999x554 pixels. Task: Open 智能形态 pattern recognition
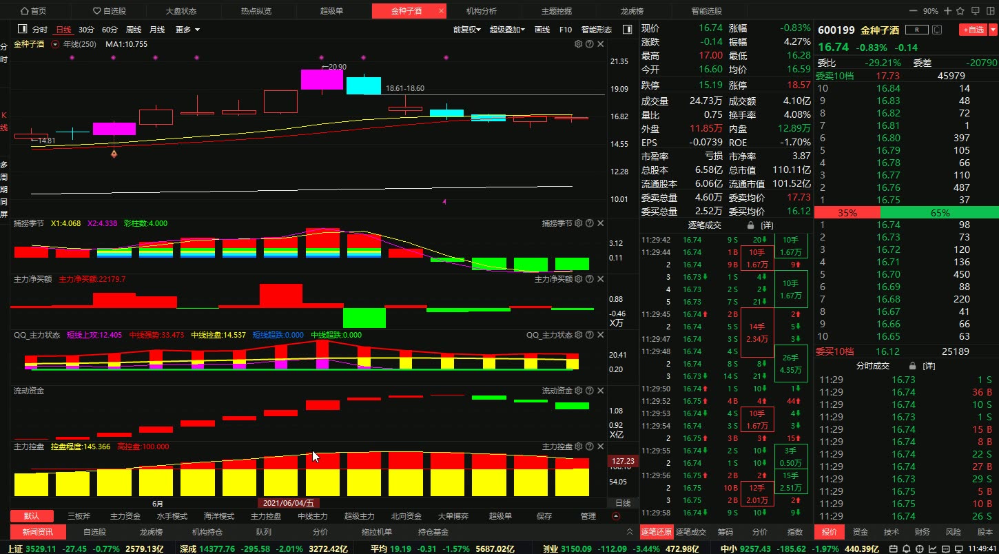coord(597,30)
